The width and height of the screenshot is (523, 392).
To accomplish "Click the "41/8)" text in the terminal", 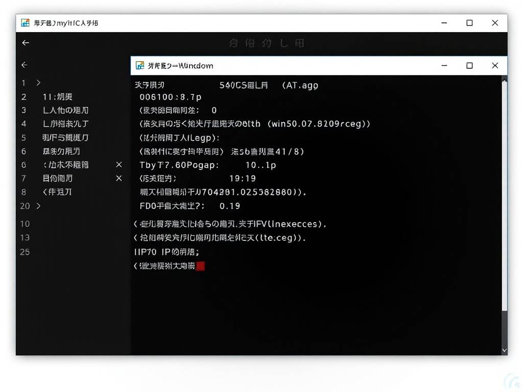I will (290, 152).
